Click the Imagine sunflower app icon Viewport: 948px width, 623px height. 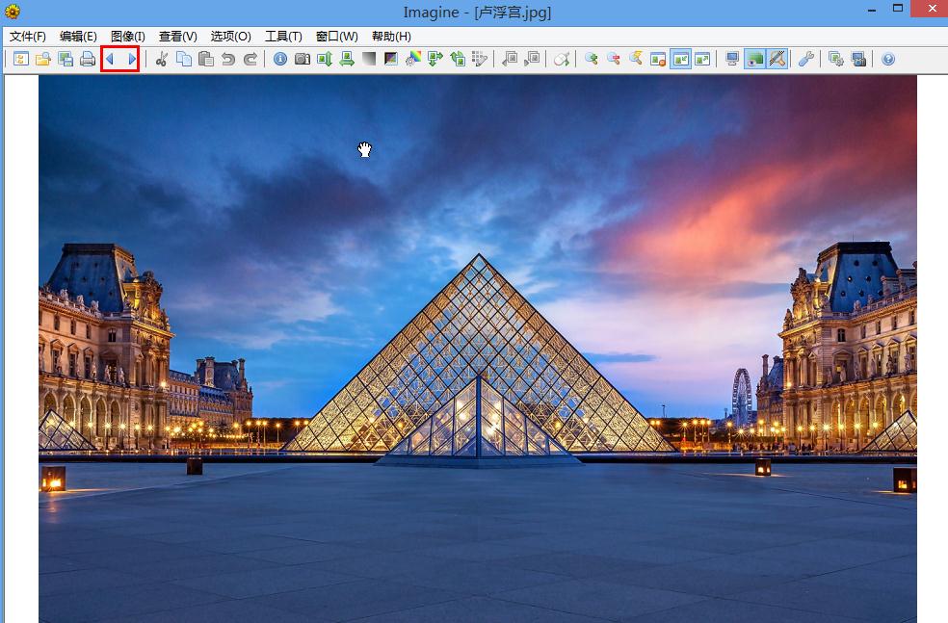pos(13,11)
